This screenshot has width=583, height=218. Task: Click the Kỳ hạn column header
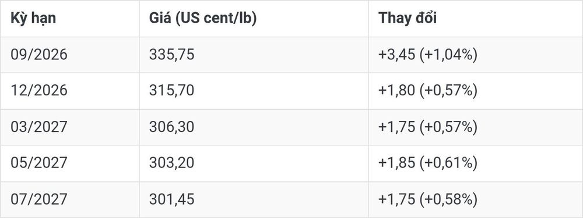click(33, 18)
